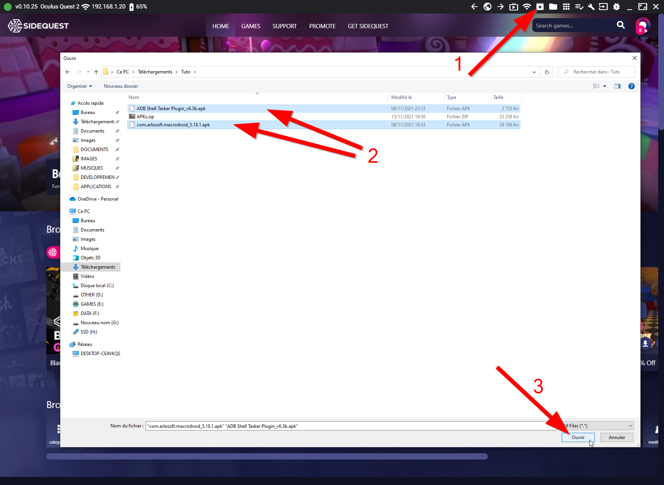Screen dimensions: 664x485
Task: Click the SideQuest back navigation arrow
Action: (x=474, y=7)
